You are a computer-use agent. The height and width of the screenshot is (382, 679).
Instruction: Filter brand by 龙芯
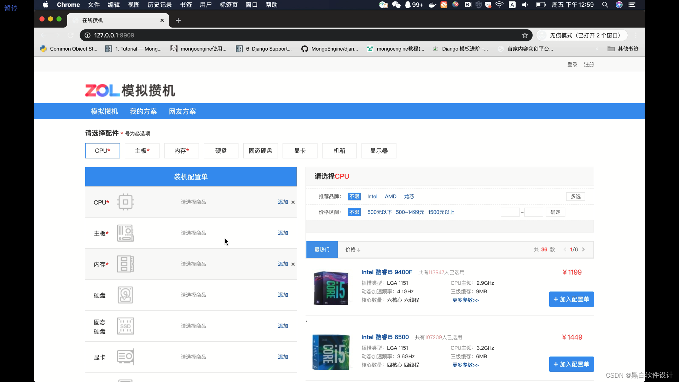(x=409, y=197)
